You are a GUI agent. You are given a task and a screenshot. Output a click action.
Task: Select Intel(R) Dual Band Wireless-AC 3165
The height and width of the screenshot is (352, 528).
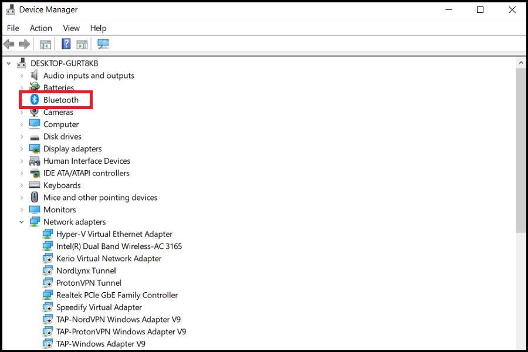pyautogui.click(x=119, y=246)
